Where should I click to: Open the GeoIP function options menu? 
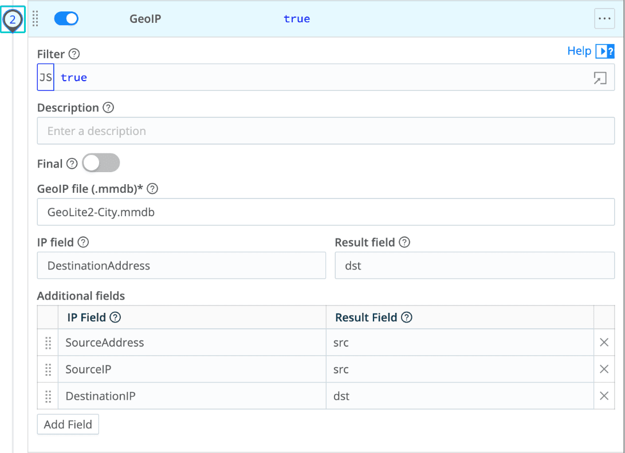click(604, 18)
